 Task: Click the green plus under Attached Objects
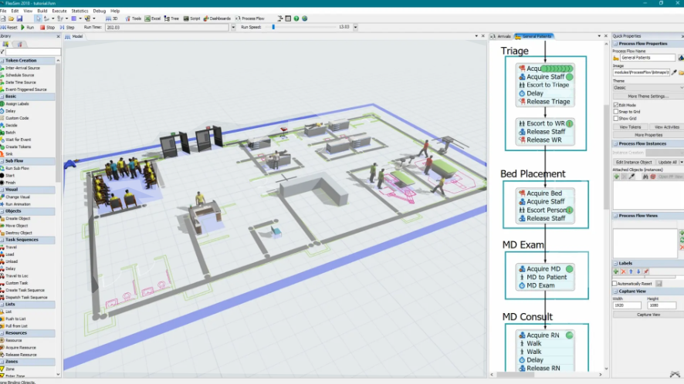(x=616, y=177)
